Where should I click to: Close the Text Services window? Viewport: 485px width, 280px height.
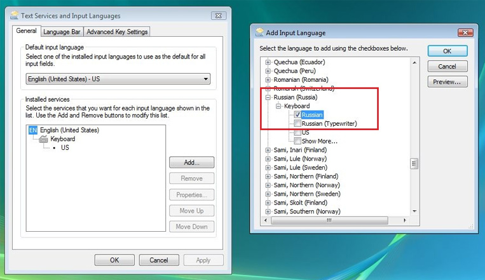click(219, 15)
